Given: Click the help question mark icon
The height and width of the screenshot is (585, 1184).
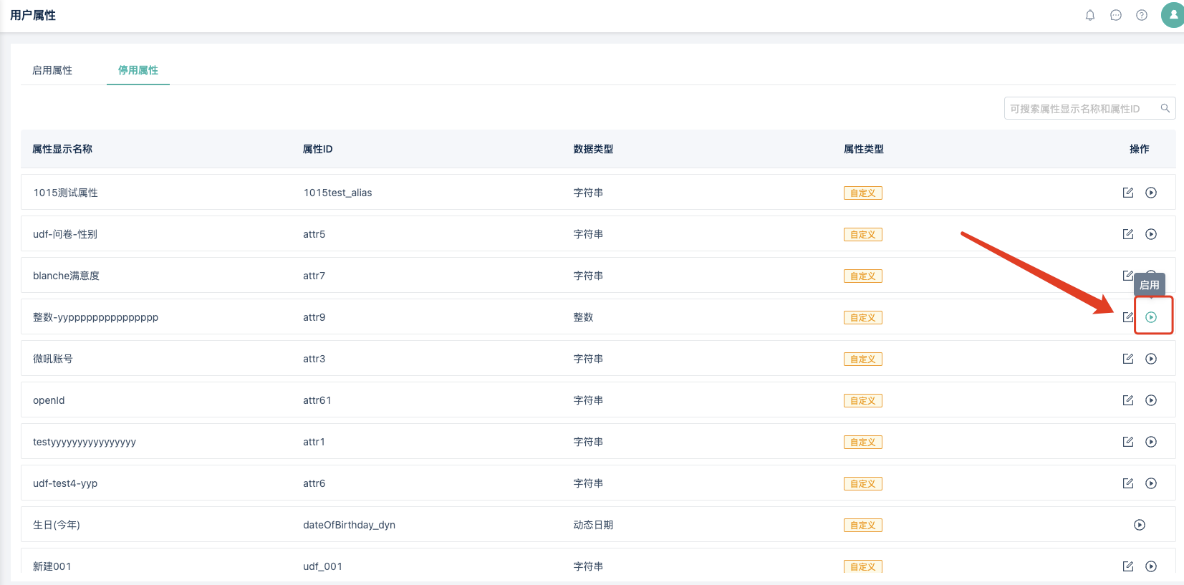Looking at the screenshot, I should pos(1142,15).
